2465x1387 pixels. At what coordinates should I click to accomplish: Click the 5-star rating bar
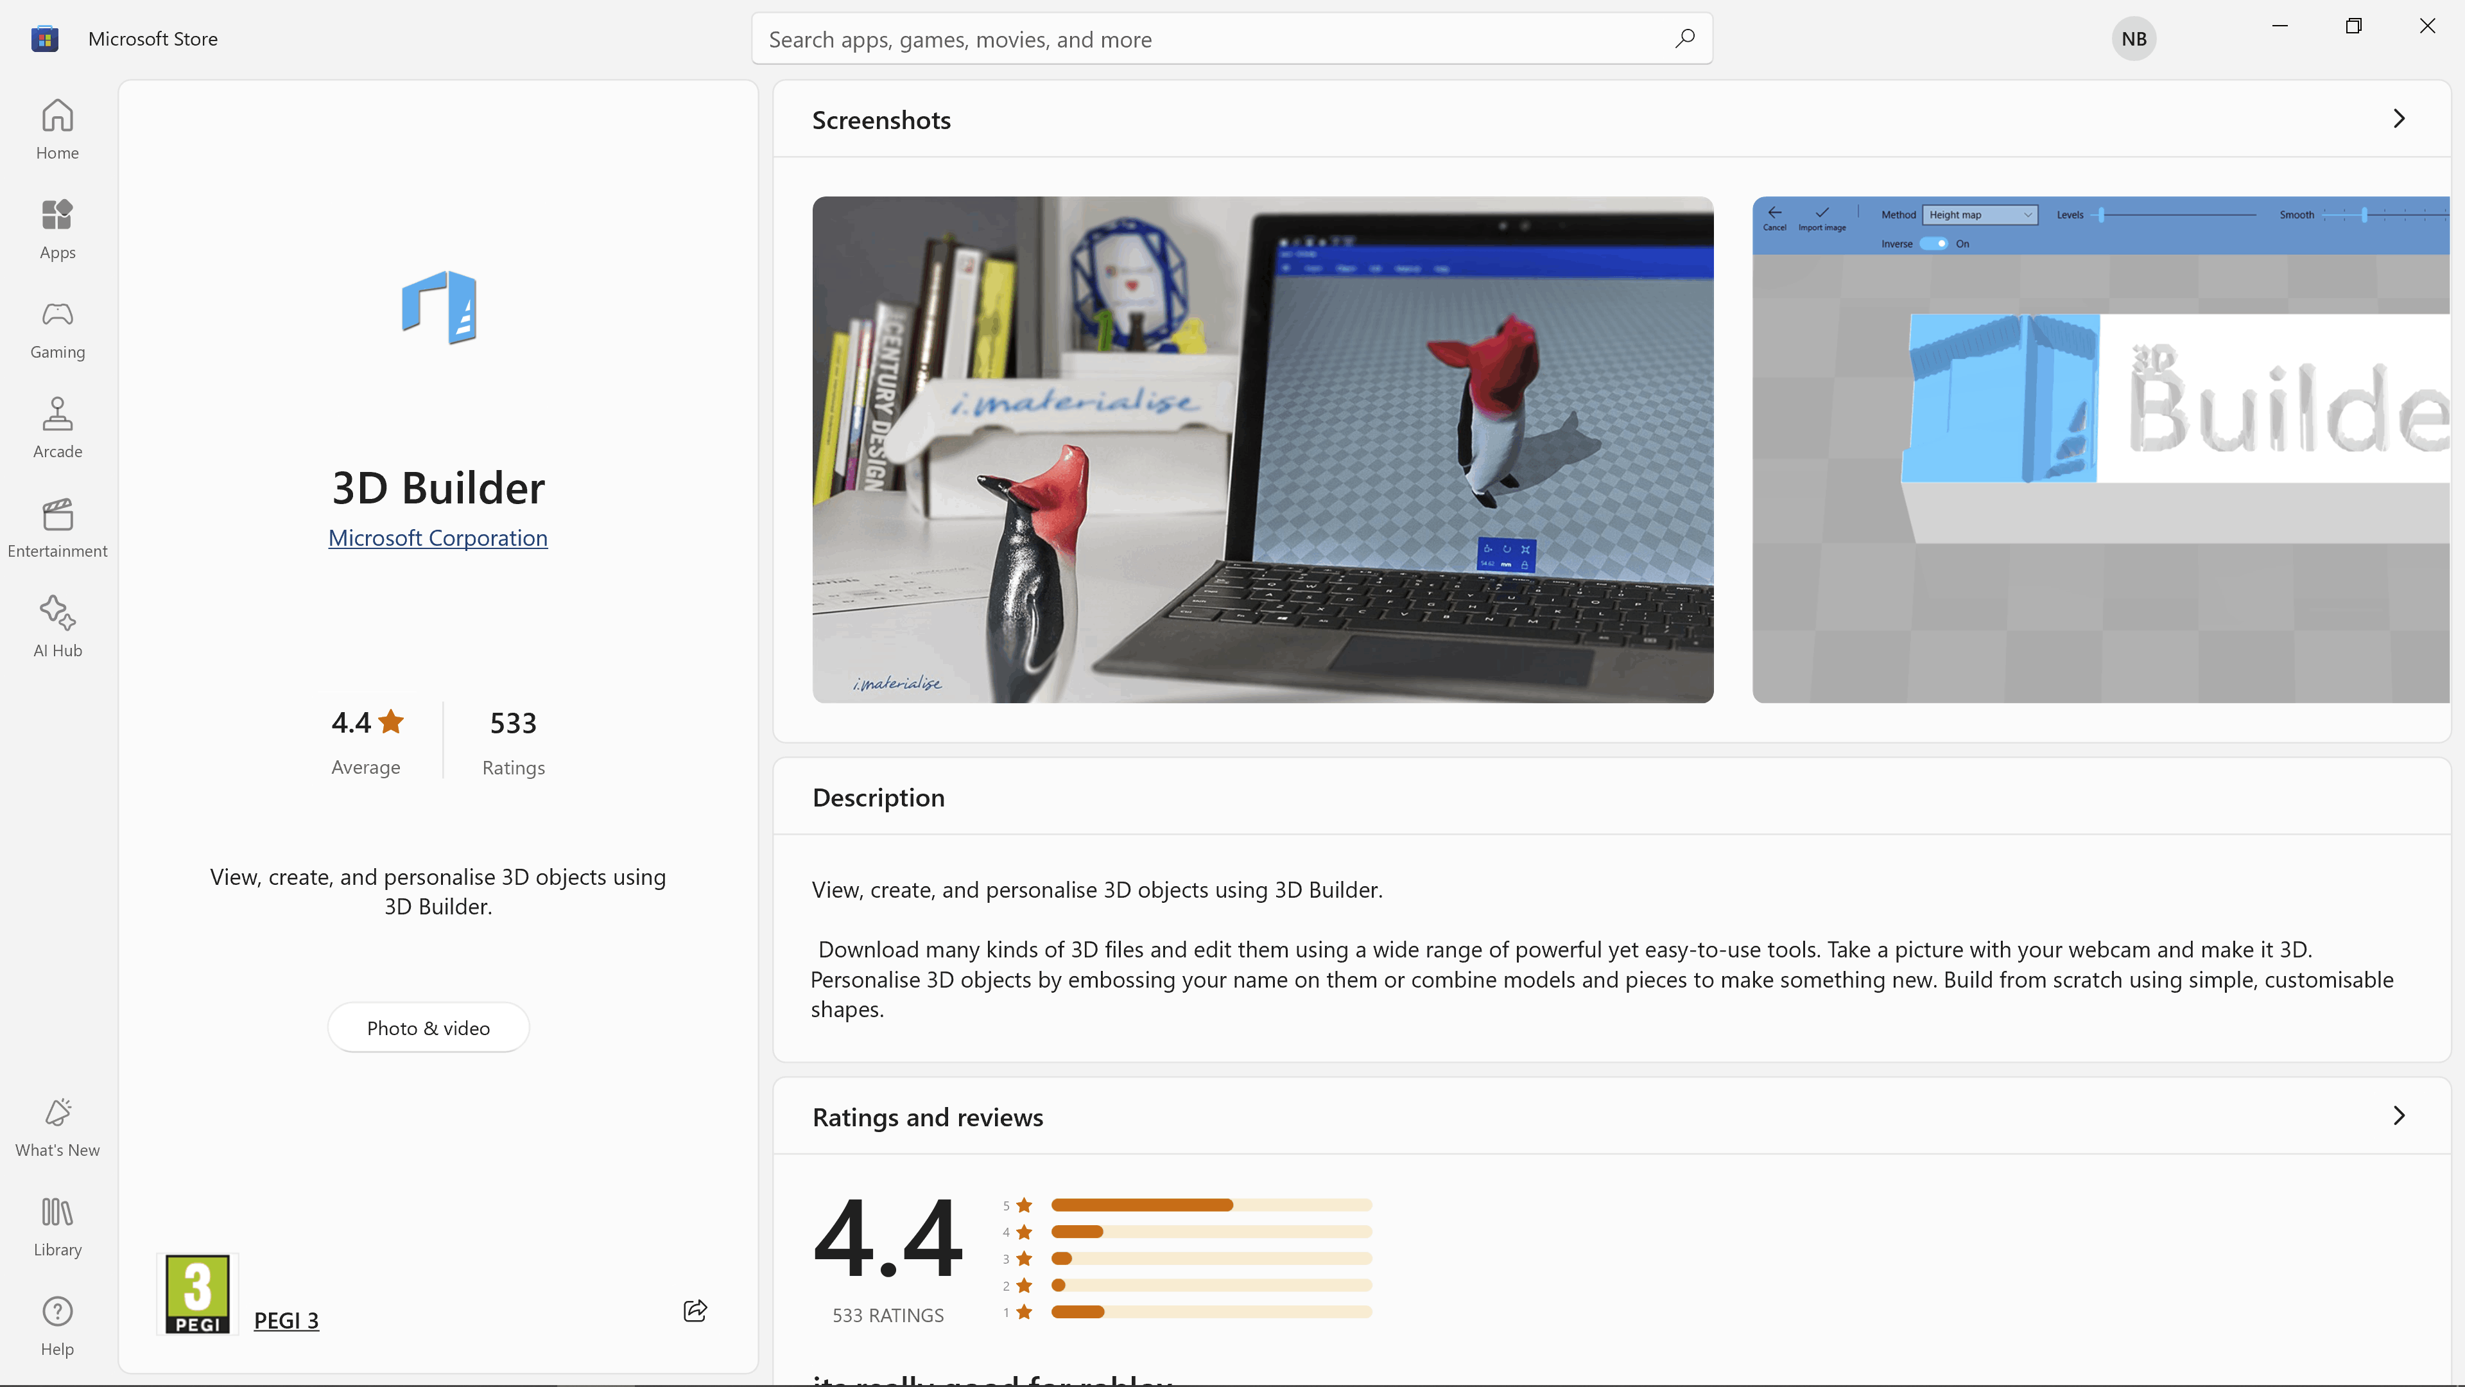(x=1211, y=1205)
